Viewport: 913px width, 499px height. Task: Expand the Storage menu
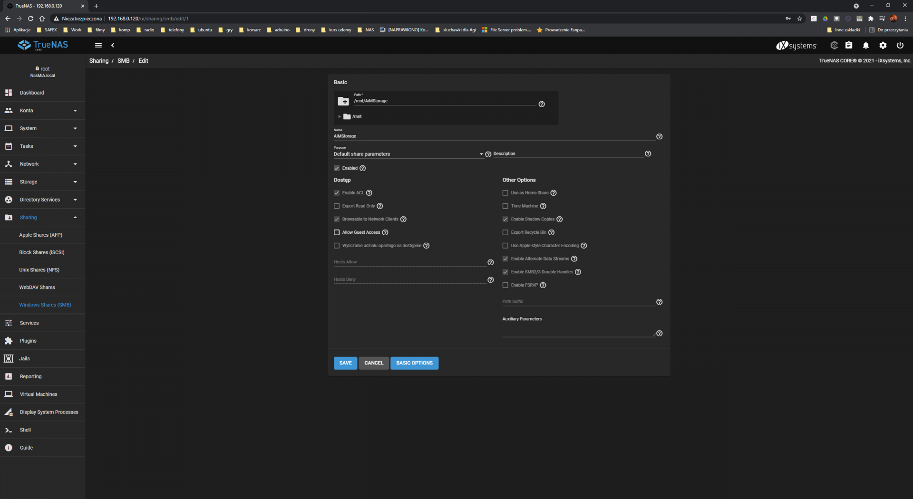[43, 182]
